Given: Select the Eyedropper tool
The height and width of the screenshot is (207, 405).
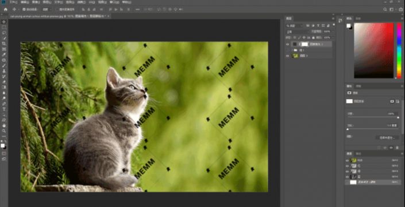Looking at the screenshot, I should (x=4, y=54).
